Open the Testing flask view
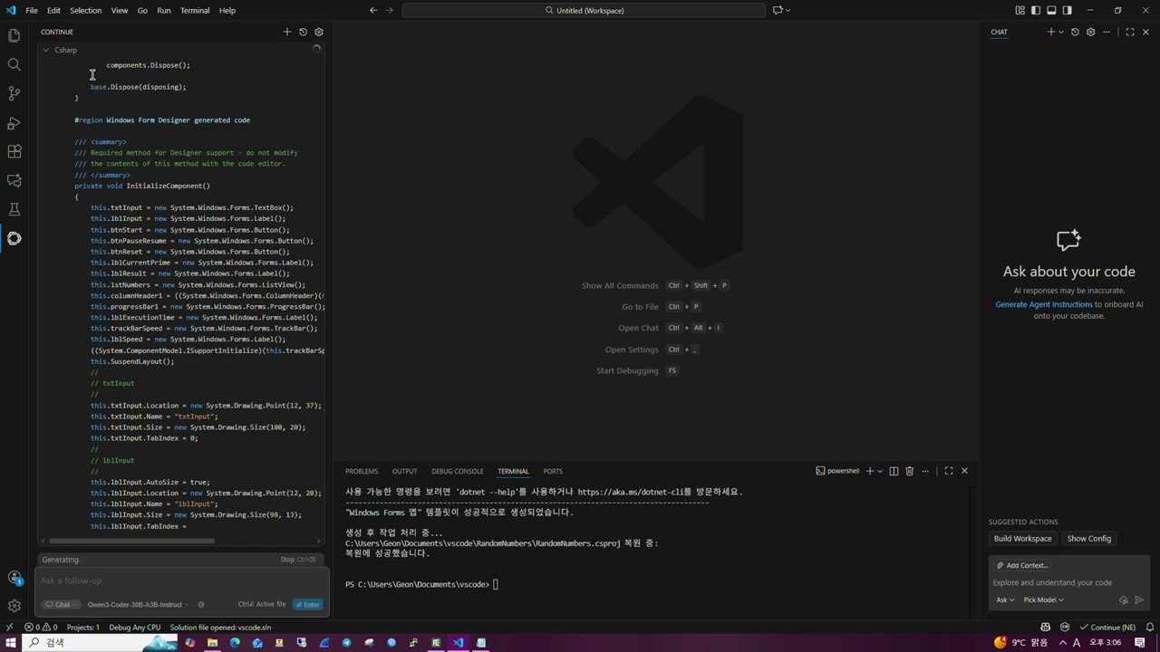 (x=14, y=209)
